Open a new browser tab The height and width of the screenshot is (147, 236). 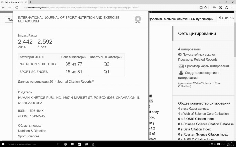point(30,2)
